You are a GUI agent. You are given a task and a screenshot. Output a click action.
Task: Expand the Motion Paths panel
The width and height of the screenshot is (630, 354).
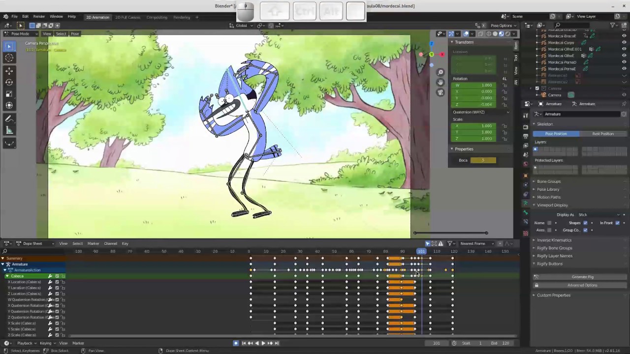tap(548, 197)
